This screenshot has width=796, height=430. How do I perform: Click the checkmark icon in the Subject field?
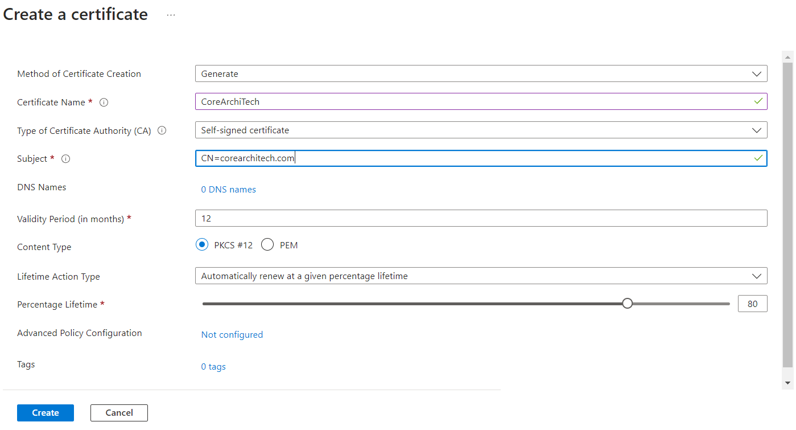[758, 158]
